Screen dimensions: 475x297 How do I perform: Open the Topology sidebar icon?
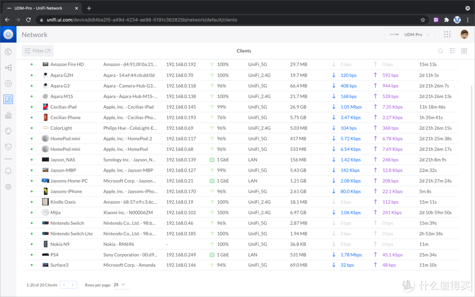[8, 68]
